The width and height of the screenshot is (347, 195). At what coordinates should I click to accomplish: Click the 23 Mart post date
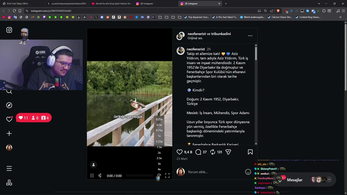(x=182, y=159)
